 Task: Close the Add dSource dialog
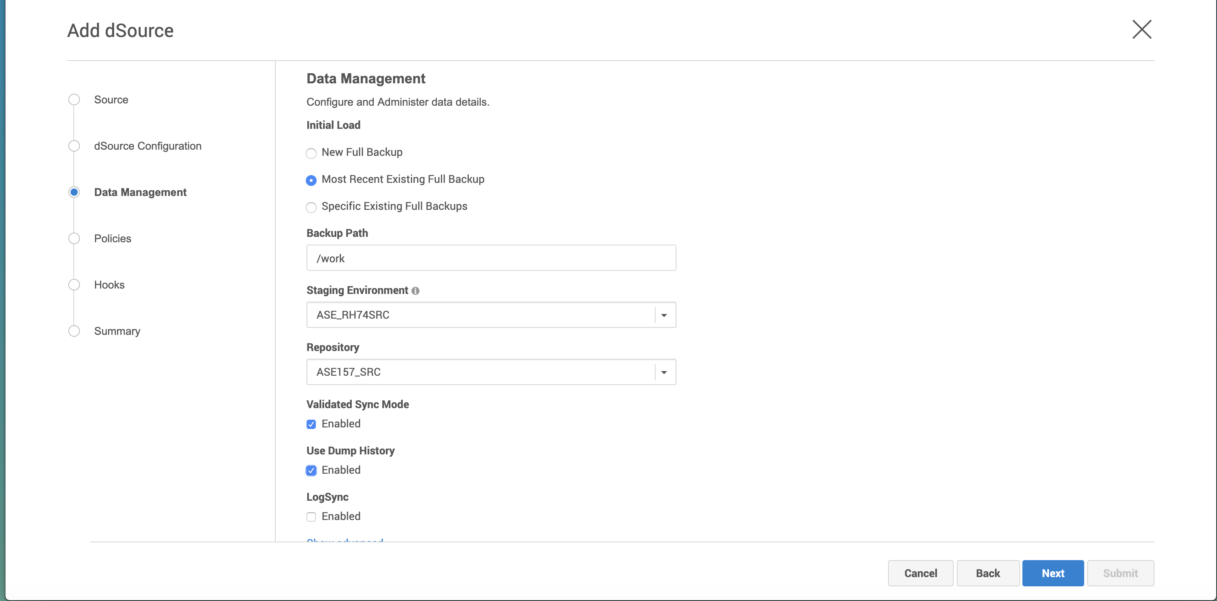tap(1141, 30)
